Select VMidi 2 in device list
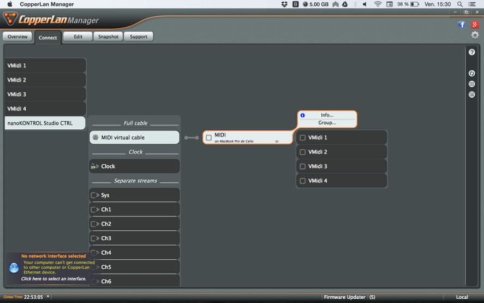This screenshot has height=303, width=484. coord(45,80)
